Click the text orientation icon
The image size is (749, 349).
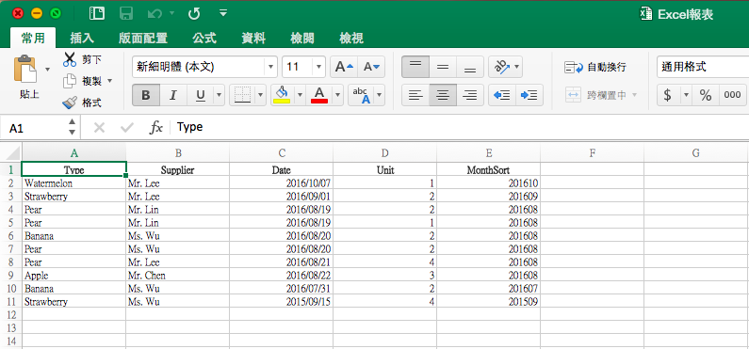click(x=501, y=67)
